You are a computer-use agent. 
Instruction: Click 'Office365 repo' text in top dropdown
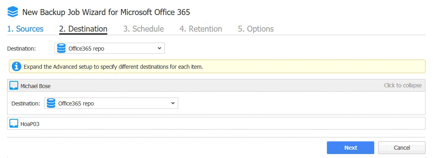tap(86, 49)
